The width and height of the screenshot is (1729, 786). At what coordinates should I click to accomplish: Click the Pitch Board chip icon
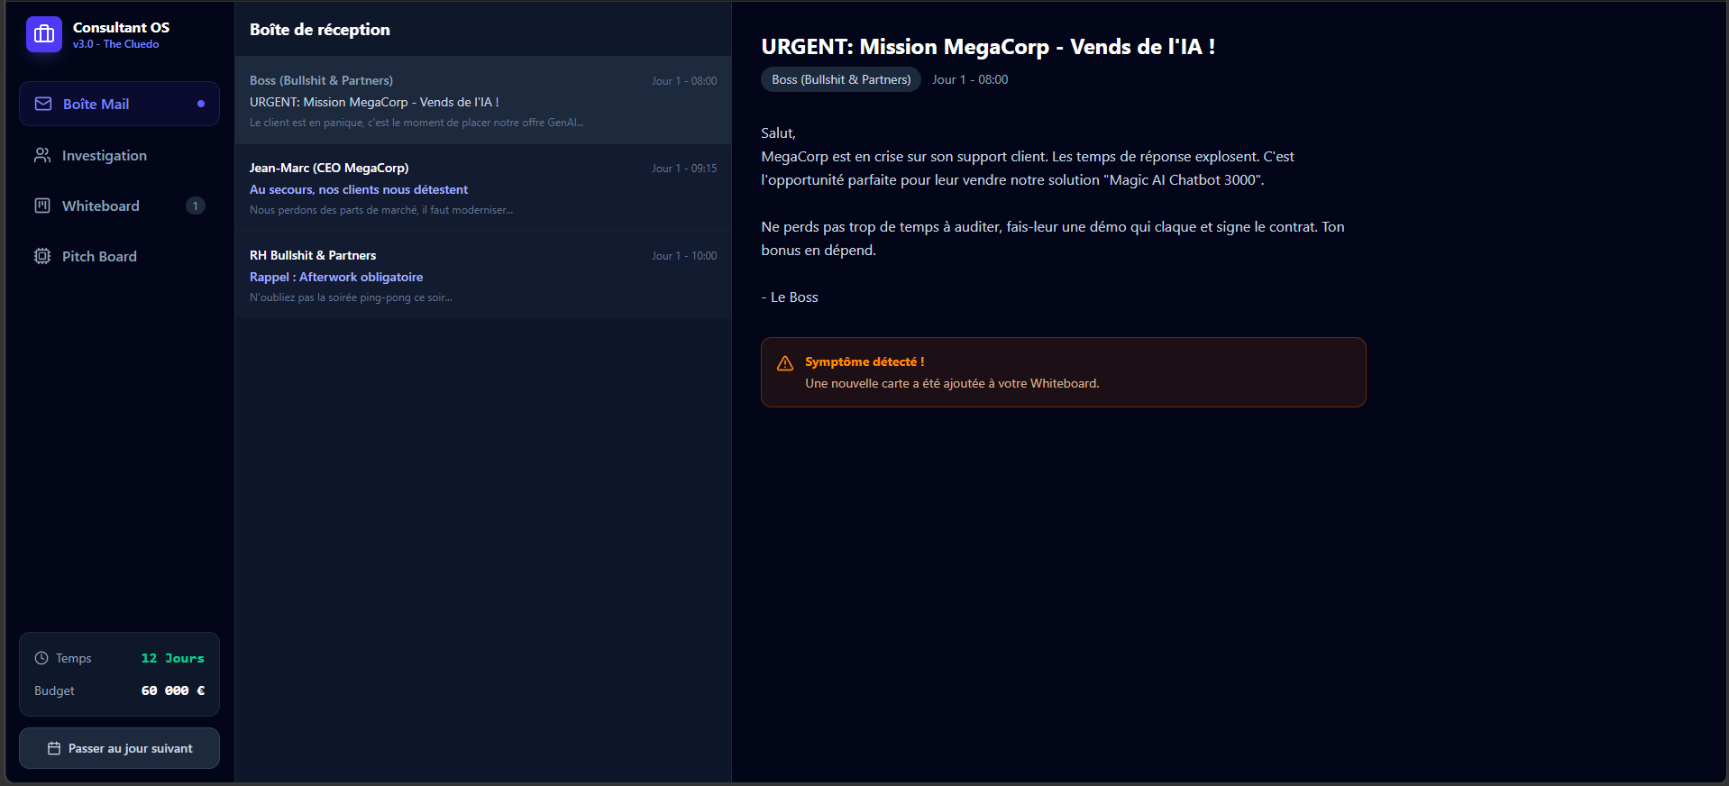pyautogui.click(x=42, y=256)
